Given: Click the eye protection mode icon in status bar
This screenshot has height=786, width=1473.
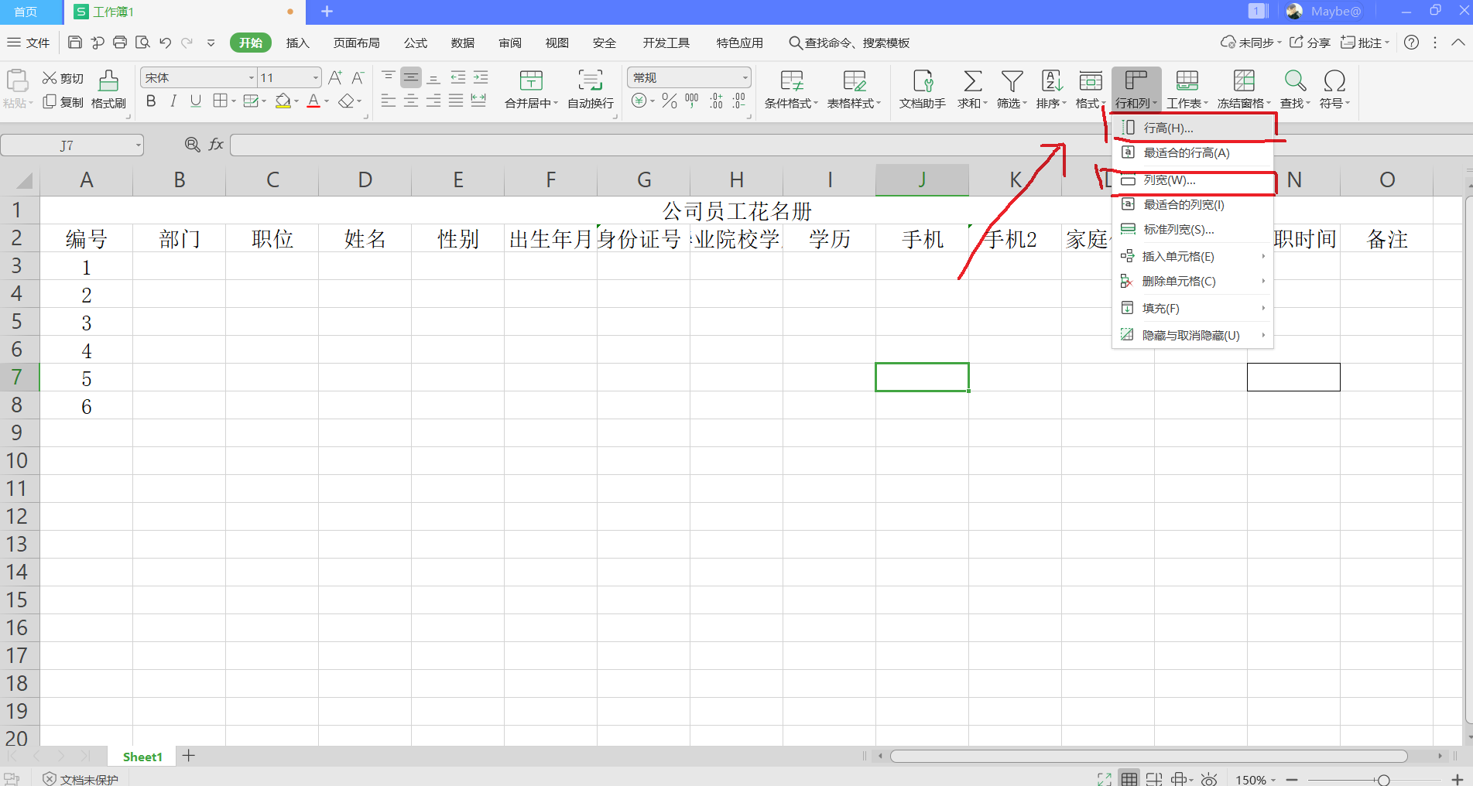Looking at the screenshot, I should pos(1210,779).
